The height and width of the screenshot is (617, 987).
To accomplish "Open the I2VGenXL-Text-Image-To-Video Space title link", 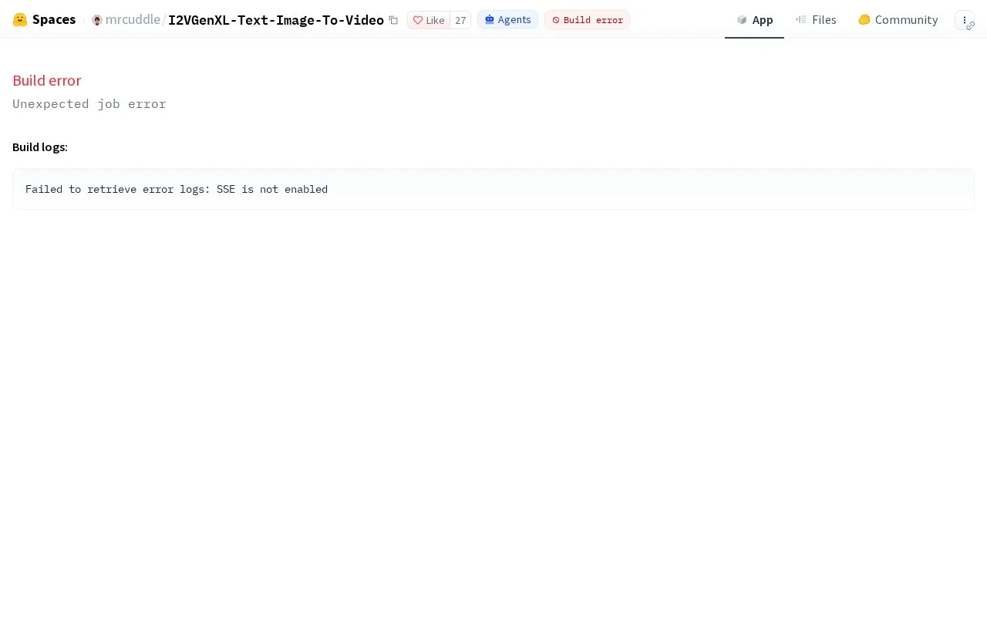I will [276, 20].
